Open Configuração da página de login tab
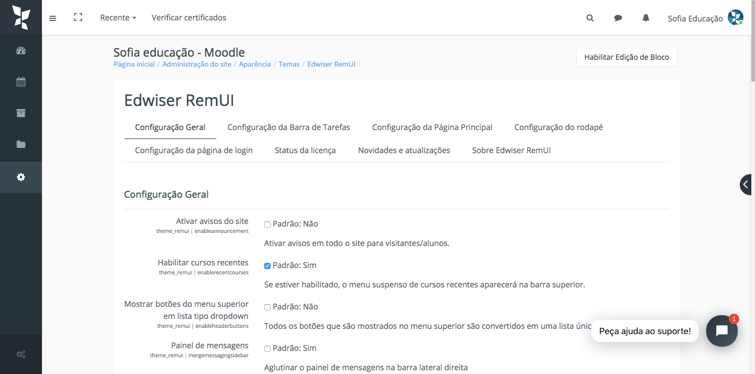Viewport: 755px width, 374px height. [x=194, y=151]
